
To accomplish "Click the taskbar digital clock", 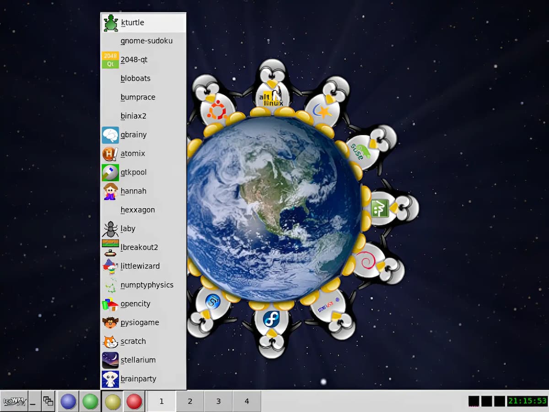I will click(x=527, y=401).
